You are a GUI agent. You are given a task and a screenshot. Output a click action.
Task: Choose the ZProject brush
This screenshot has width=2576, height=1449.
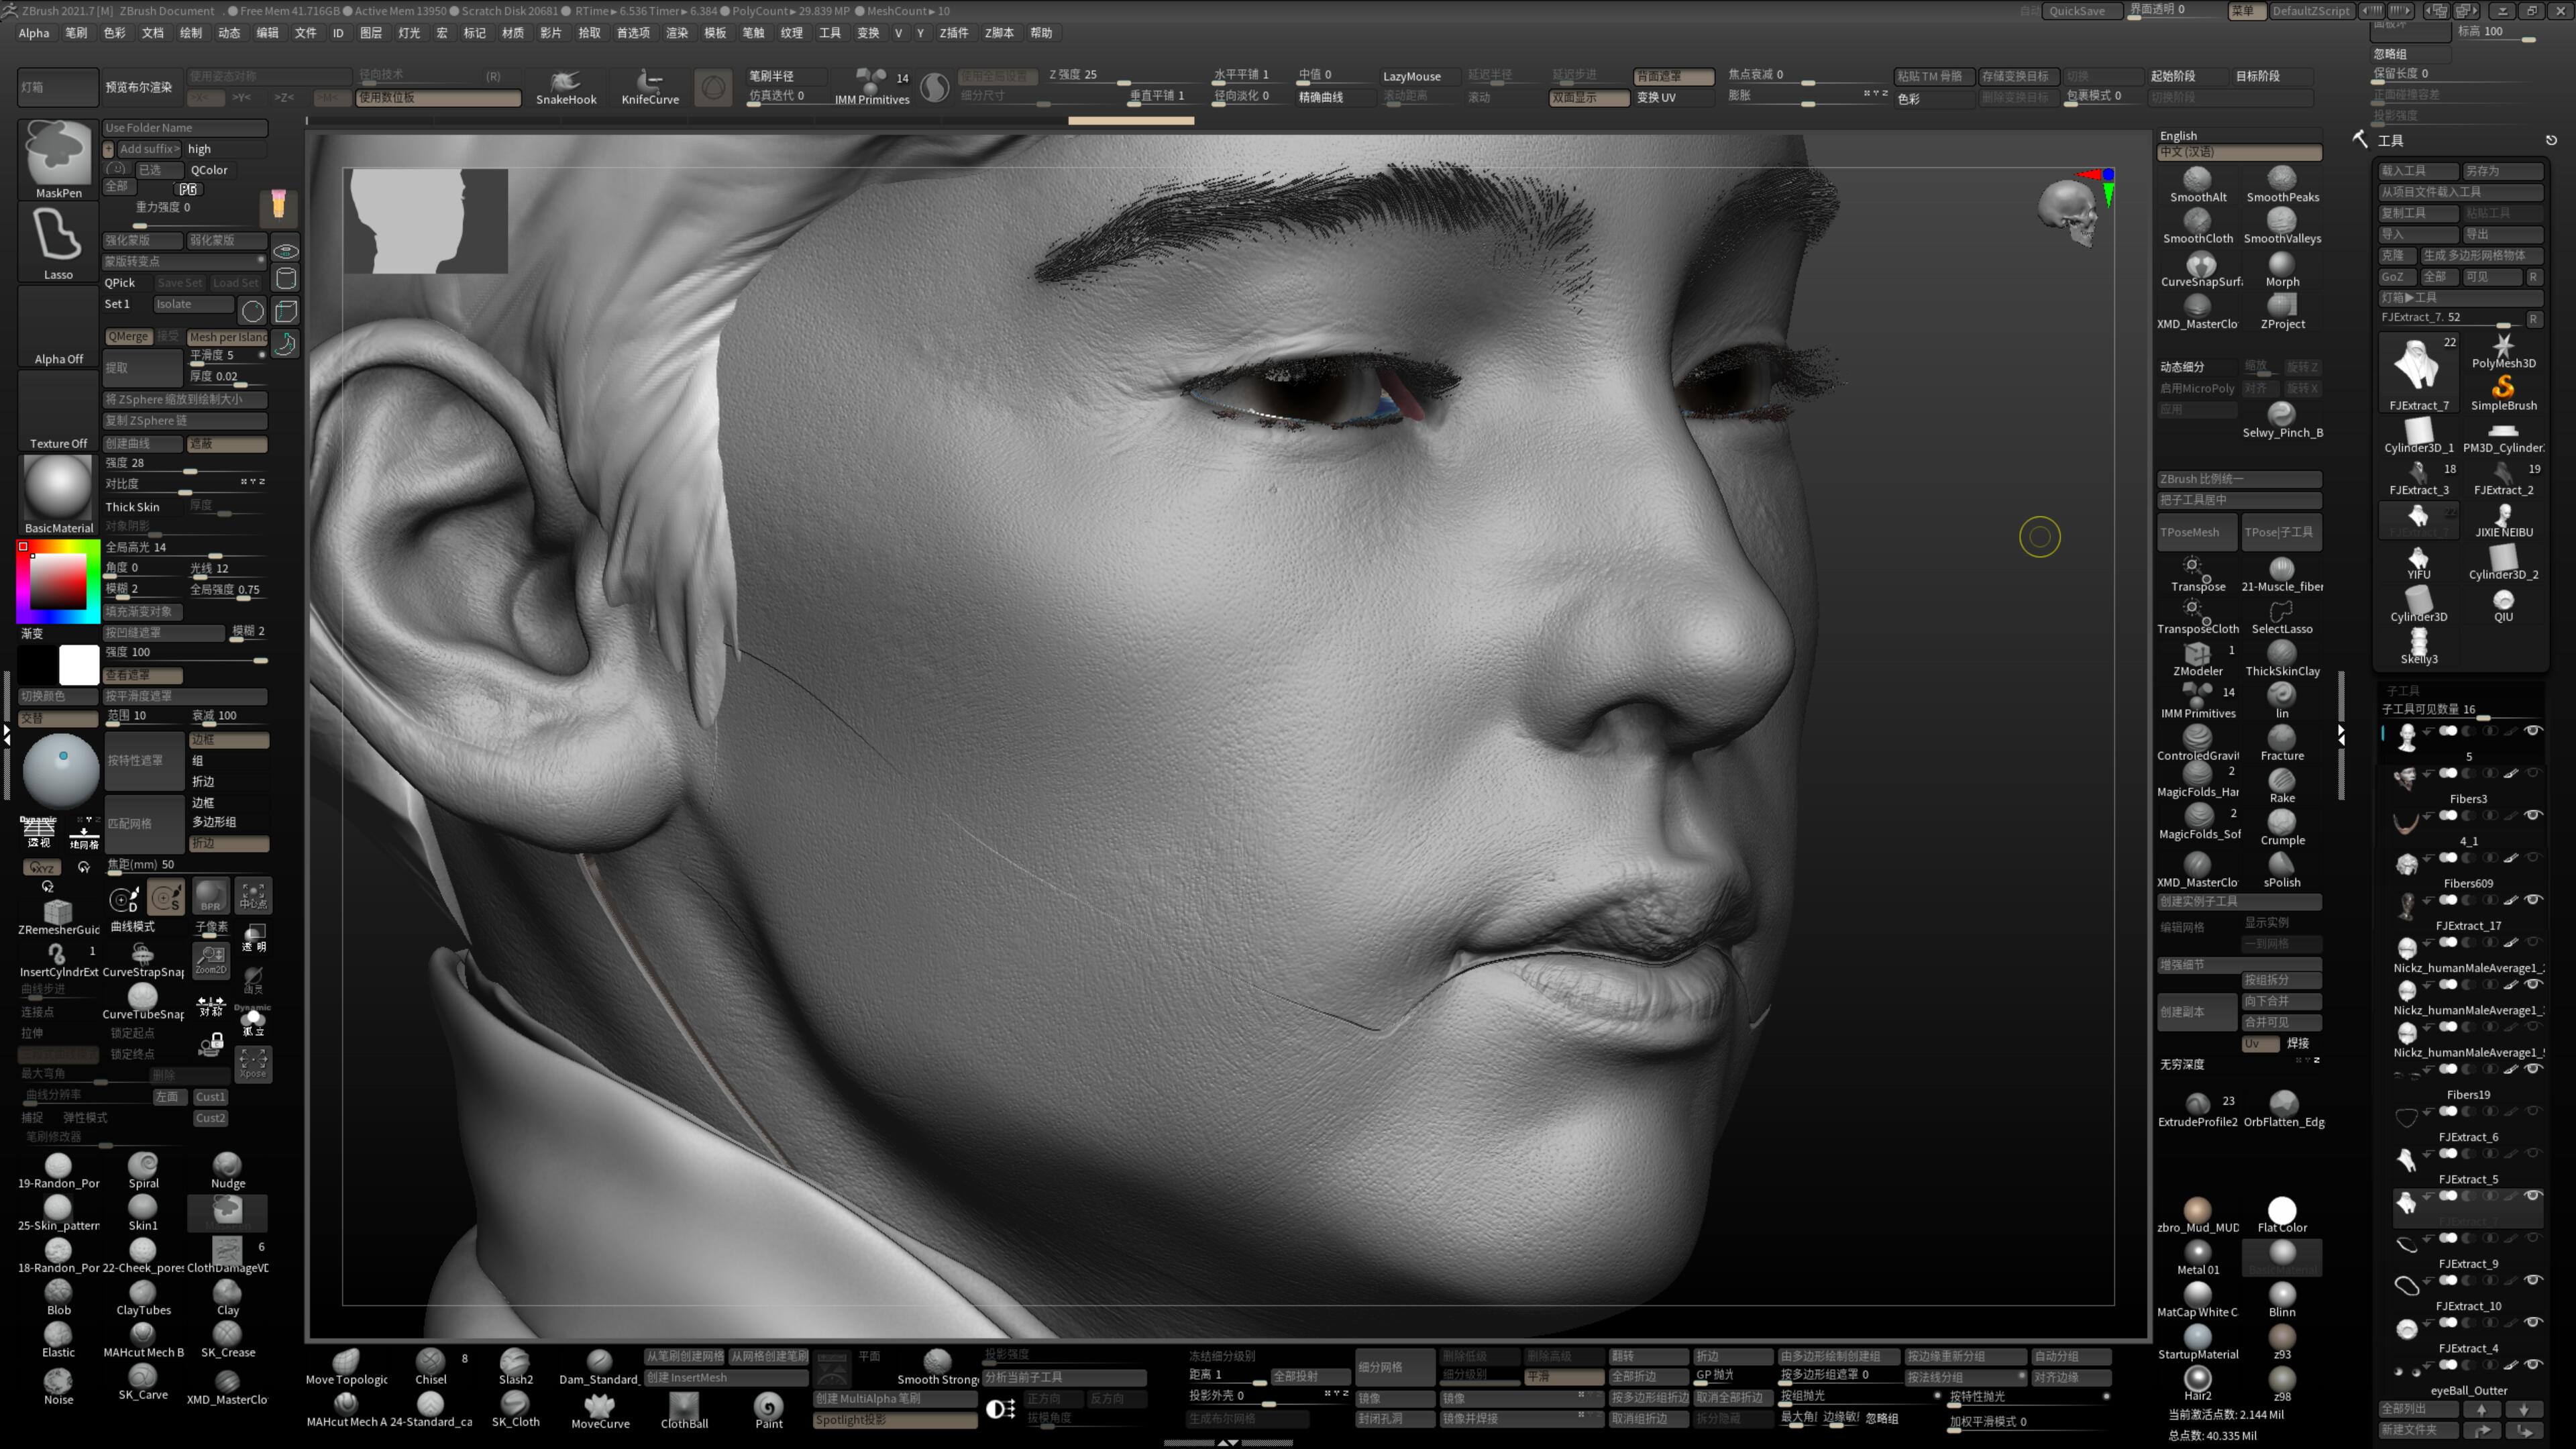click(2282, 311)
